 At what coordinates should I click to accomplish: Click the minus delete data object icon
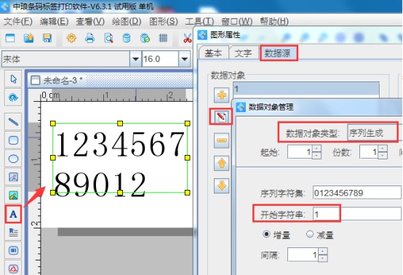(222, 140)
